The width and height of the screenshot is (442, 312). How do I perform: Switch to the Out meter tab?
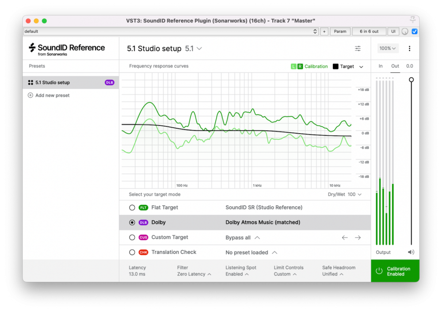[395, 66]
